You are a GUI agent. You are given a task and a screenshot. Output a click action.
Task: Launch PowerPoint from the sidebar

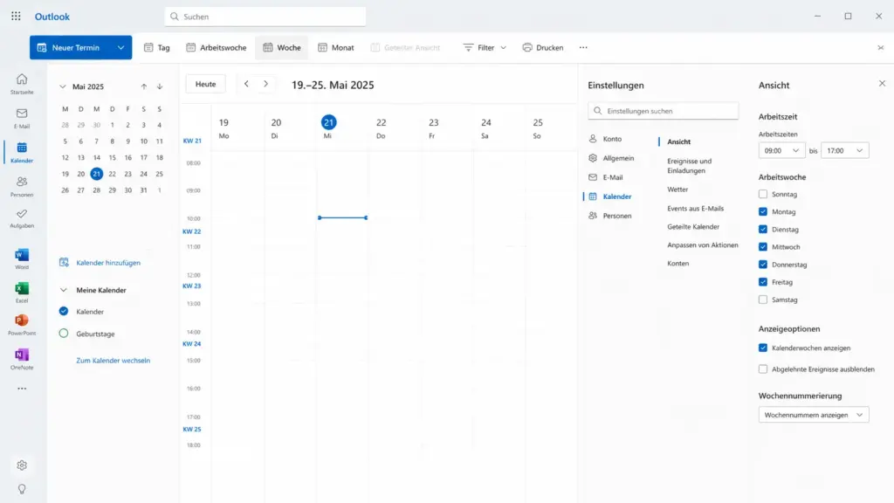[x=22, y=325]
